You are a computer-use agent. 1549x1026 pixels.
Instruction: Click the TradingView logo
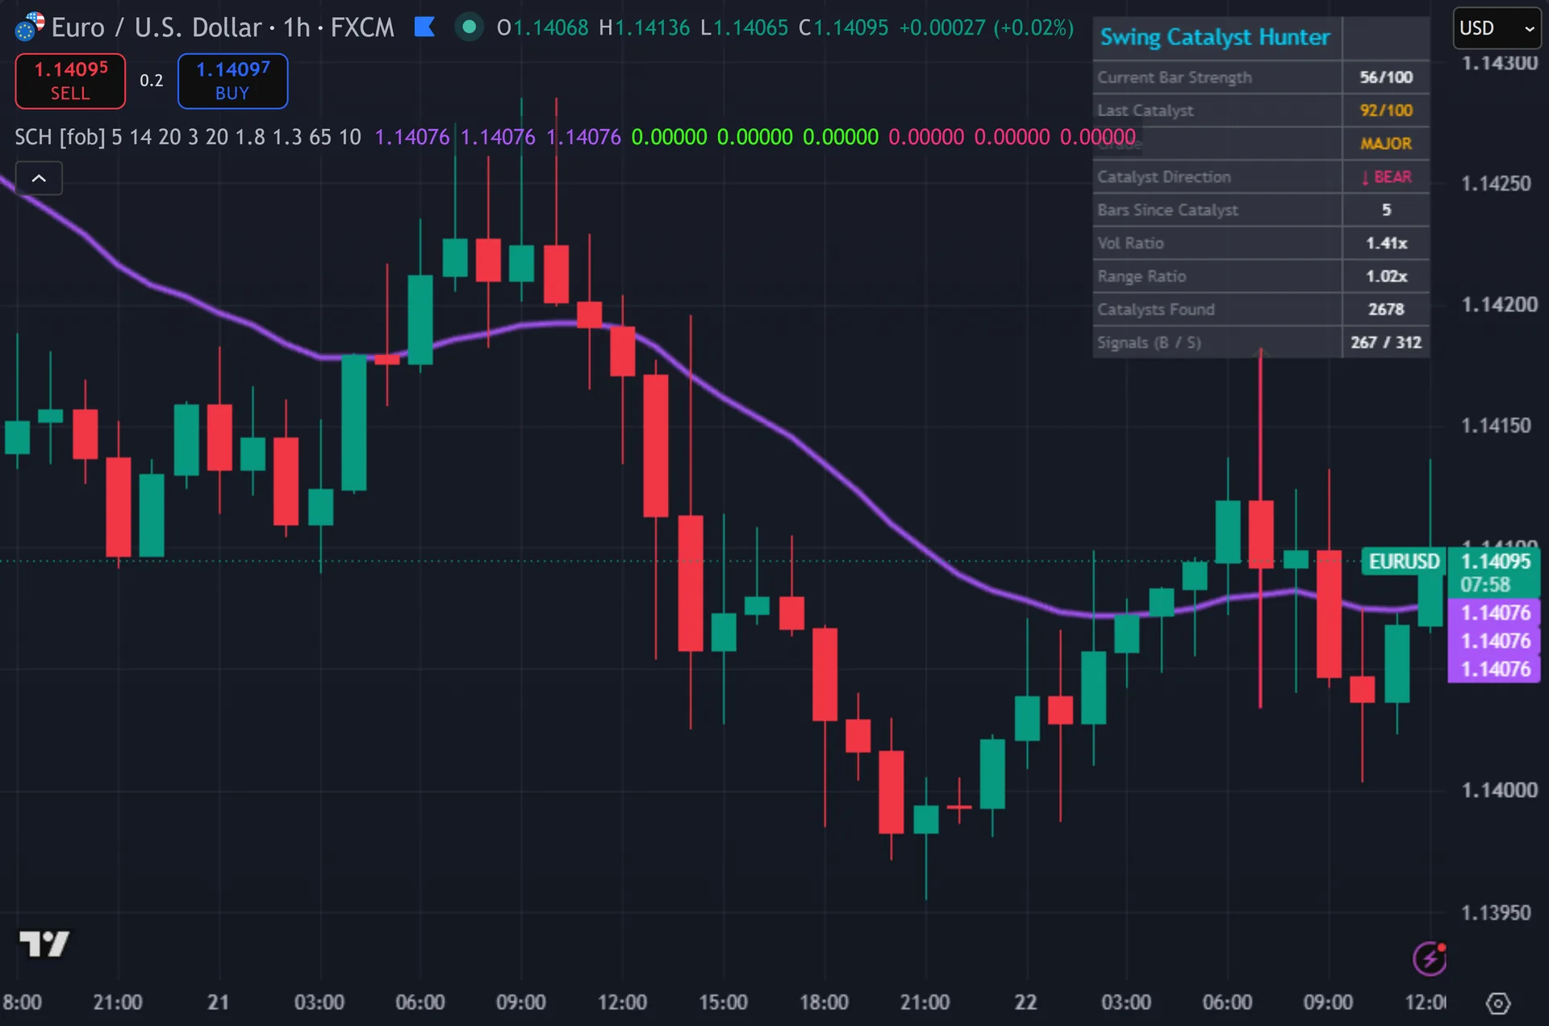(x=44, y=944)
